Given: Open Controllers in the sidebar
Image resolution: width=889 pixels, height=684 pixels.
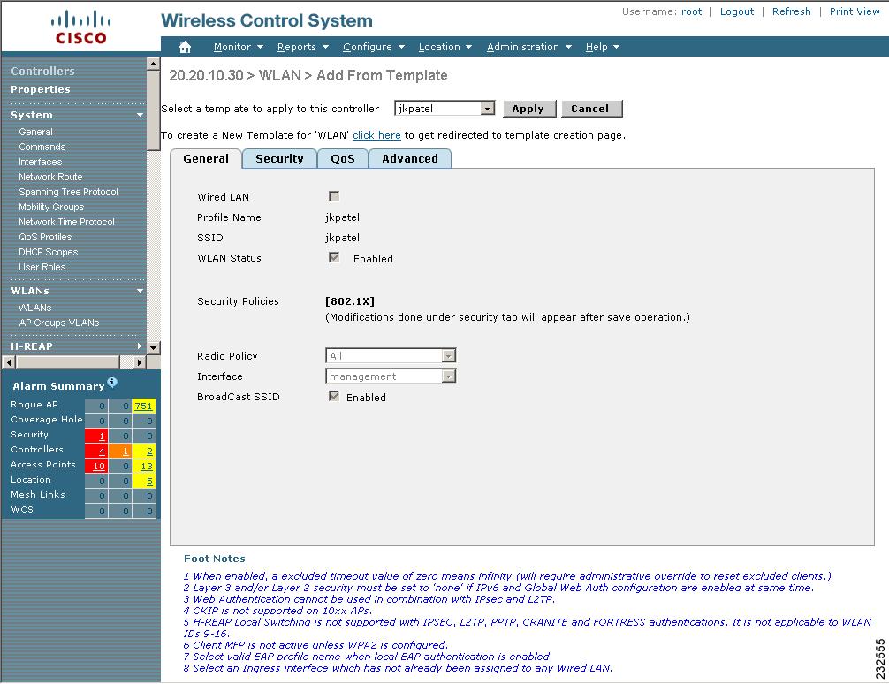Looking at the screenshot, I should 42,72.
